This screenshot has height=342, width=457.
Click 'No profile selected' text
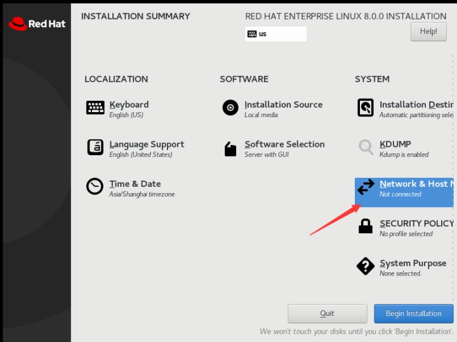pyautogui.click(x=406, y=234)
